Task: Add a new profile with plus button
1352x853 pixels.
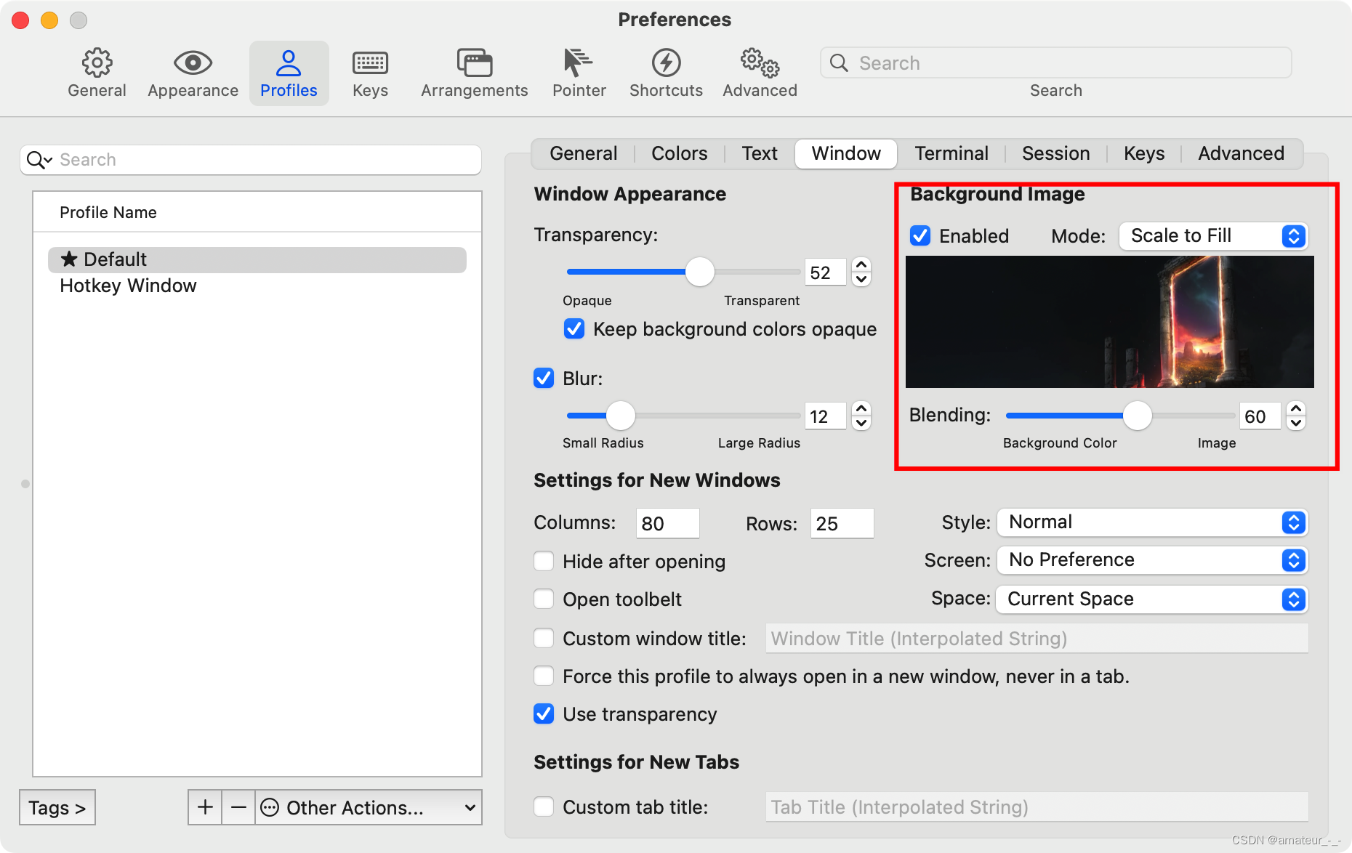Action: (x=205, y=807)
